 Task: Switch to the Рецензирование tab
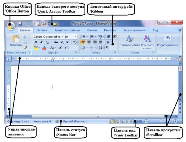134,30
